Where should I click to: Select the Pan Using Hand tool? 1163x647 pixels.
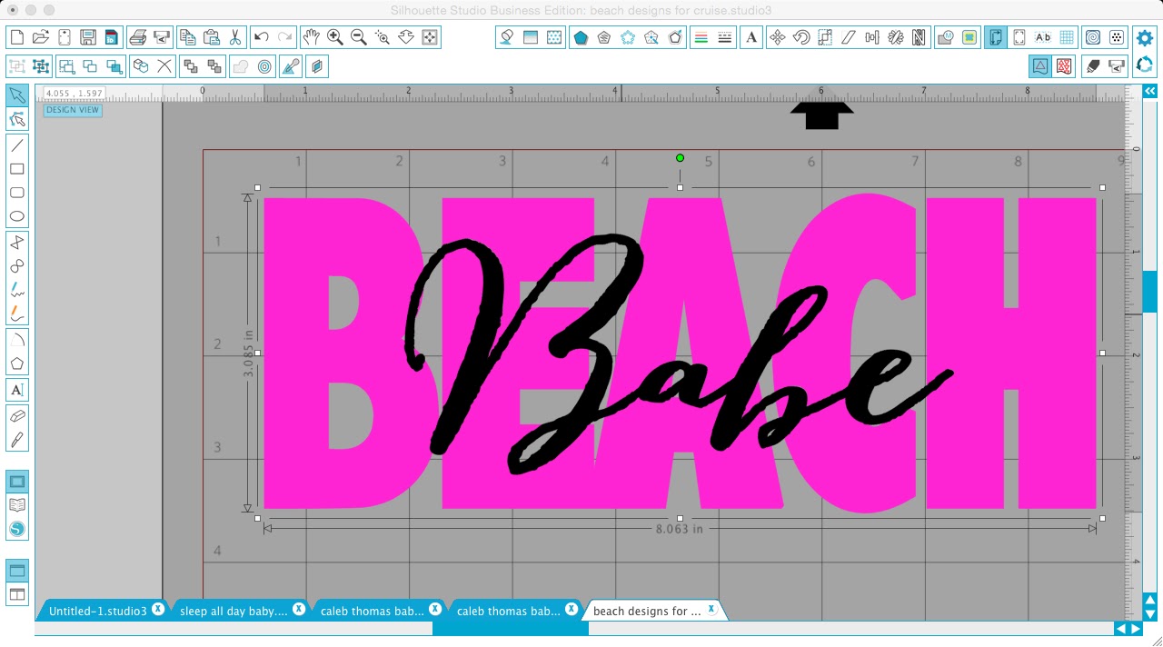310,37
